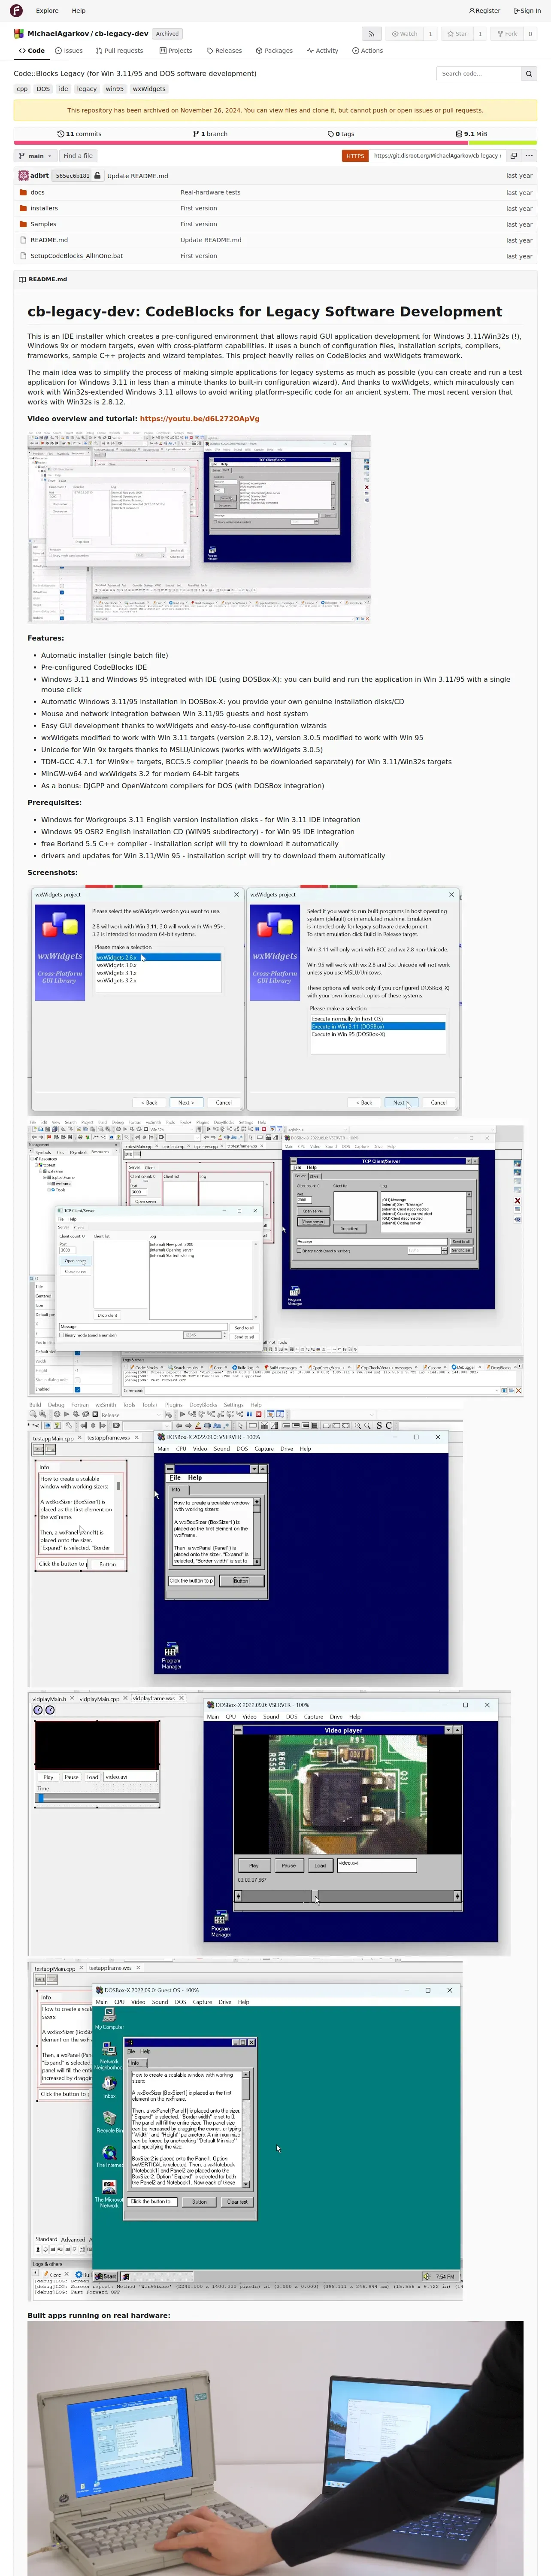Click the README.md panel header book icon
Image resolution: width=551 pixels, height=2576 pixels.
22,280
